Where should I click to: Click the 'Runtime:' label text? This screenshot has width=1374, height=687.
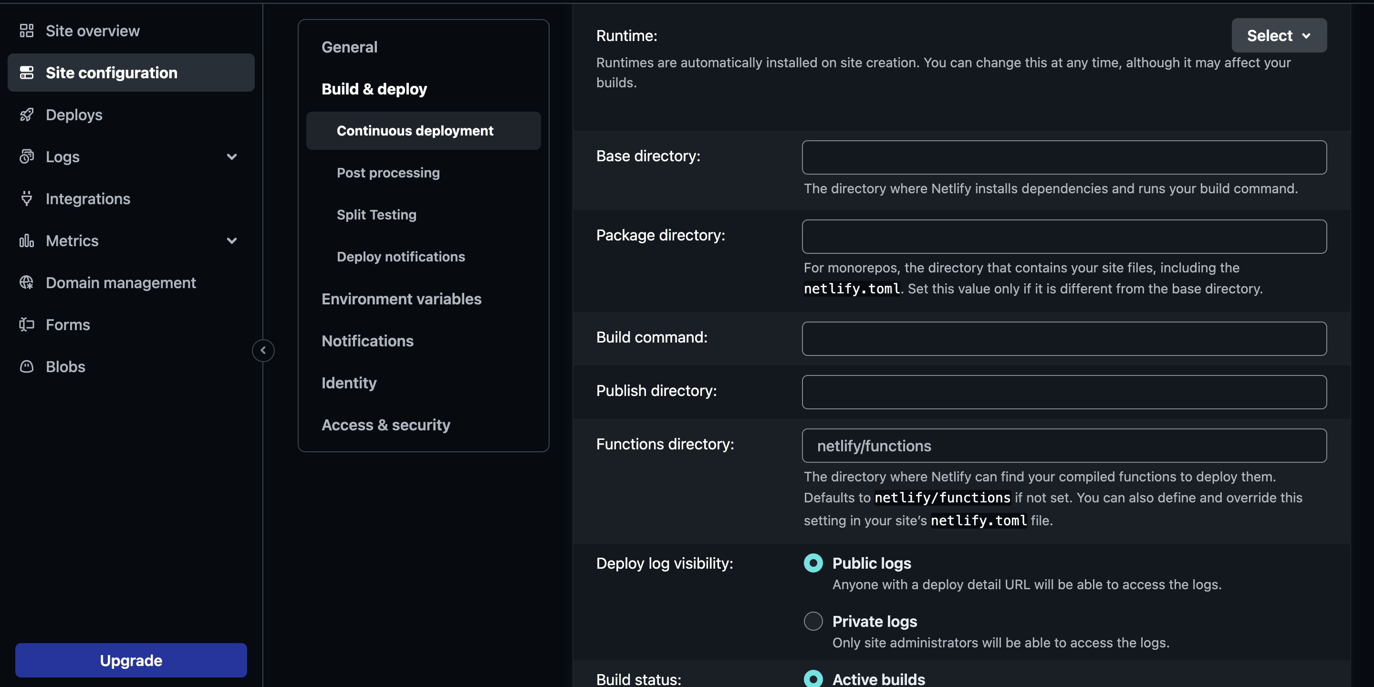(x=627, y=36)
